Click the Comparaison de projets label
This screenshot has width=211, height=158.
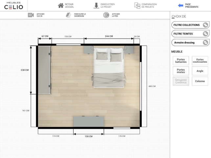(x=149, y=6)
